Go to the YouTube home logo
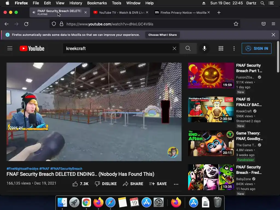This screenshot has width=280, height=210. (32, 48)
